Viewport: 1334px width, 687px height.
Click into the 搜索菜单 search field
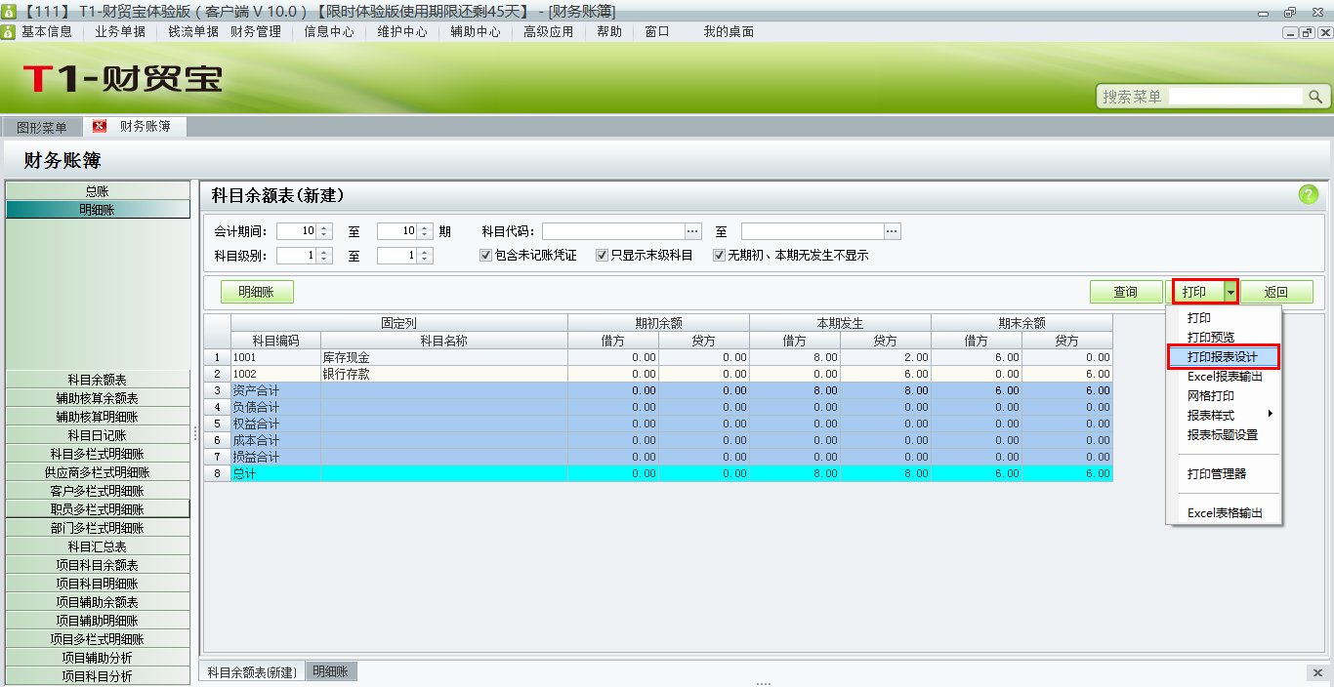pos(1234,97)
